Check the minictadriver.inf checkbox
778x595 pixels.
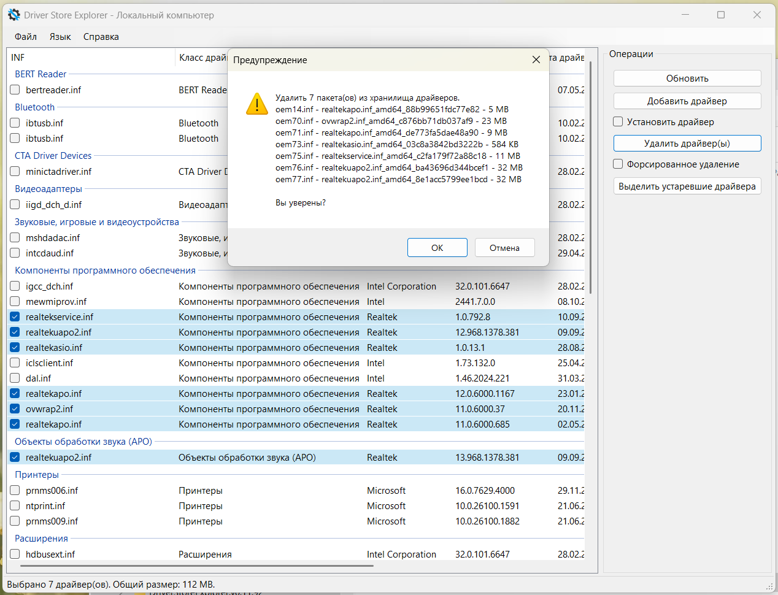click(15, 172)
